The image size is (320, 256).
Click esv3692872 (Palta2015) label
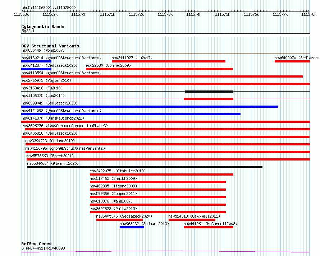113,209
